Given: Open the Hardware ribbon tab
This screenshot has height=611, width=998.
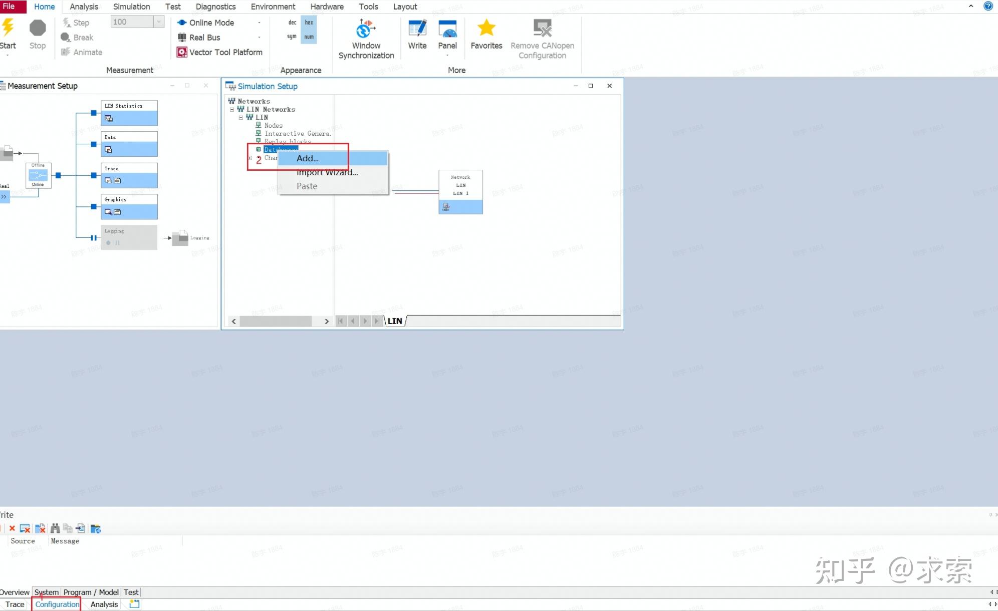Looking at the screenshot, I should click(x=327, y=7).
